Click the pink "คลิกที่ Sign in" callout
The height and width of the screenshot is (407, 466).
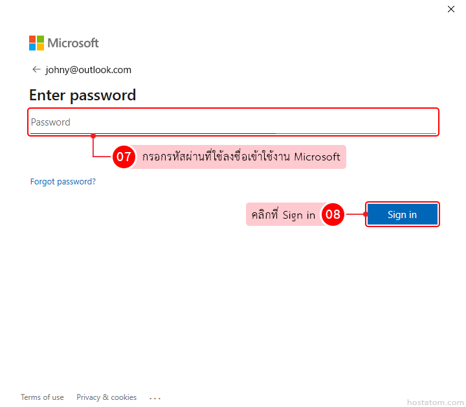pos(283,215)
